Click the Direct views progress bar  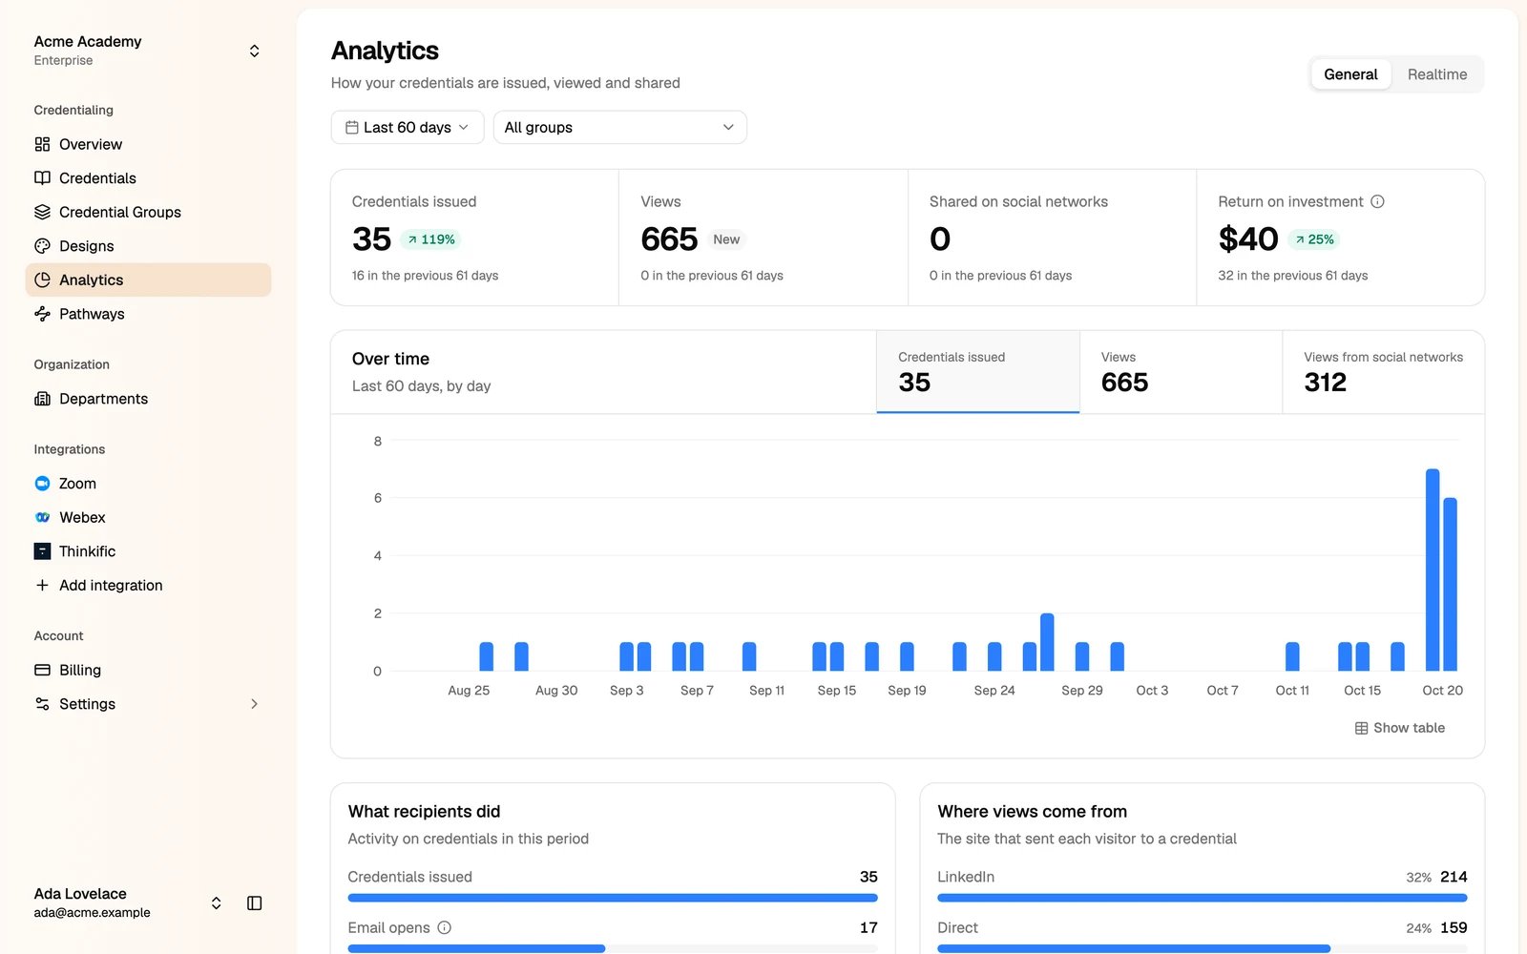[1203, 948]
